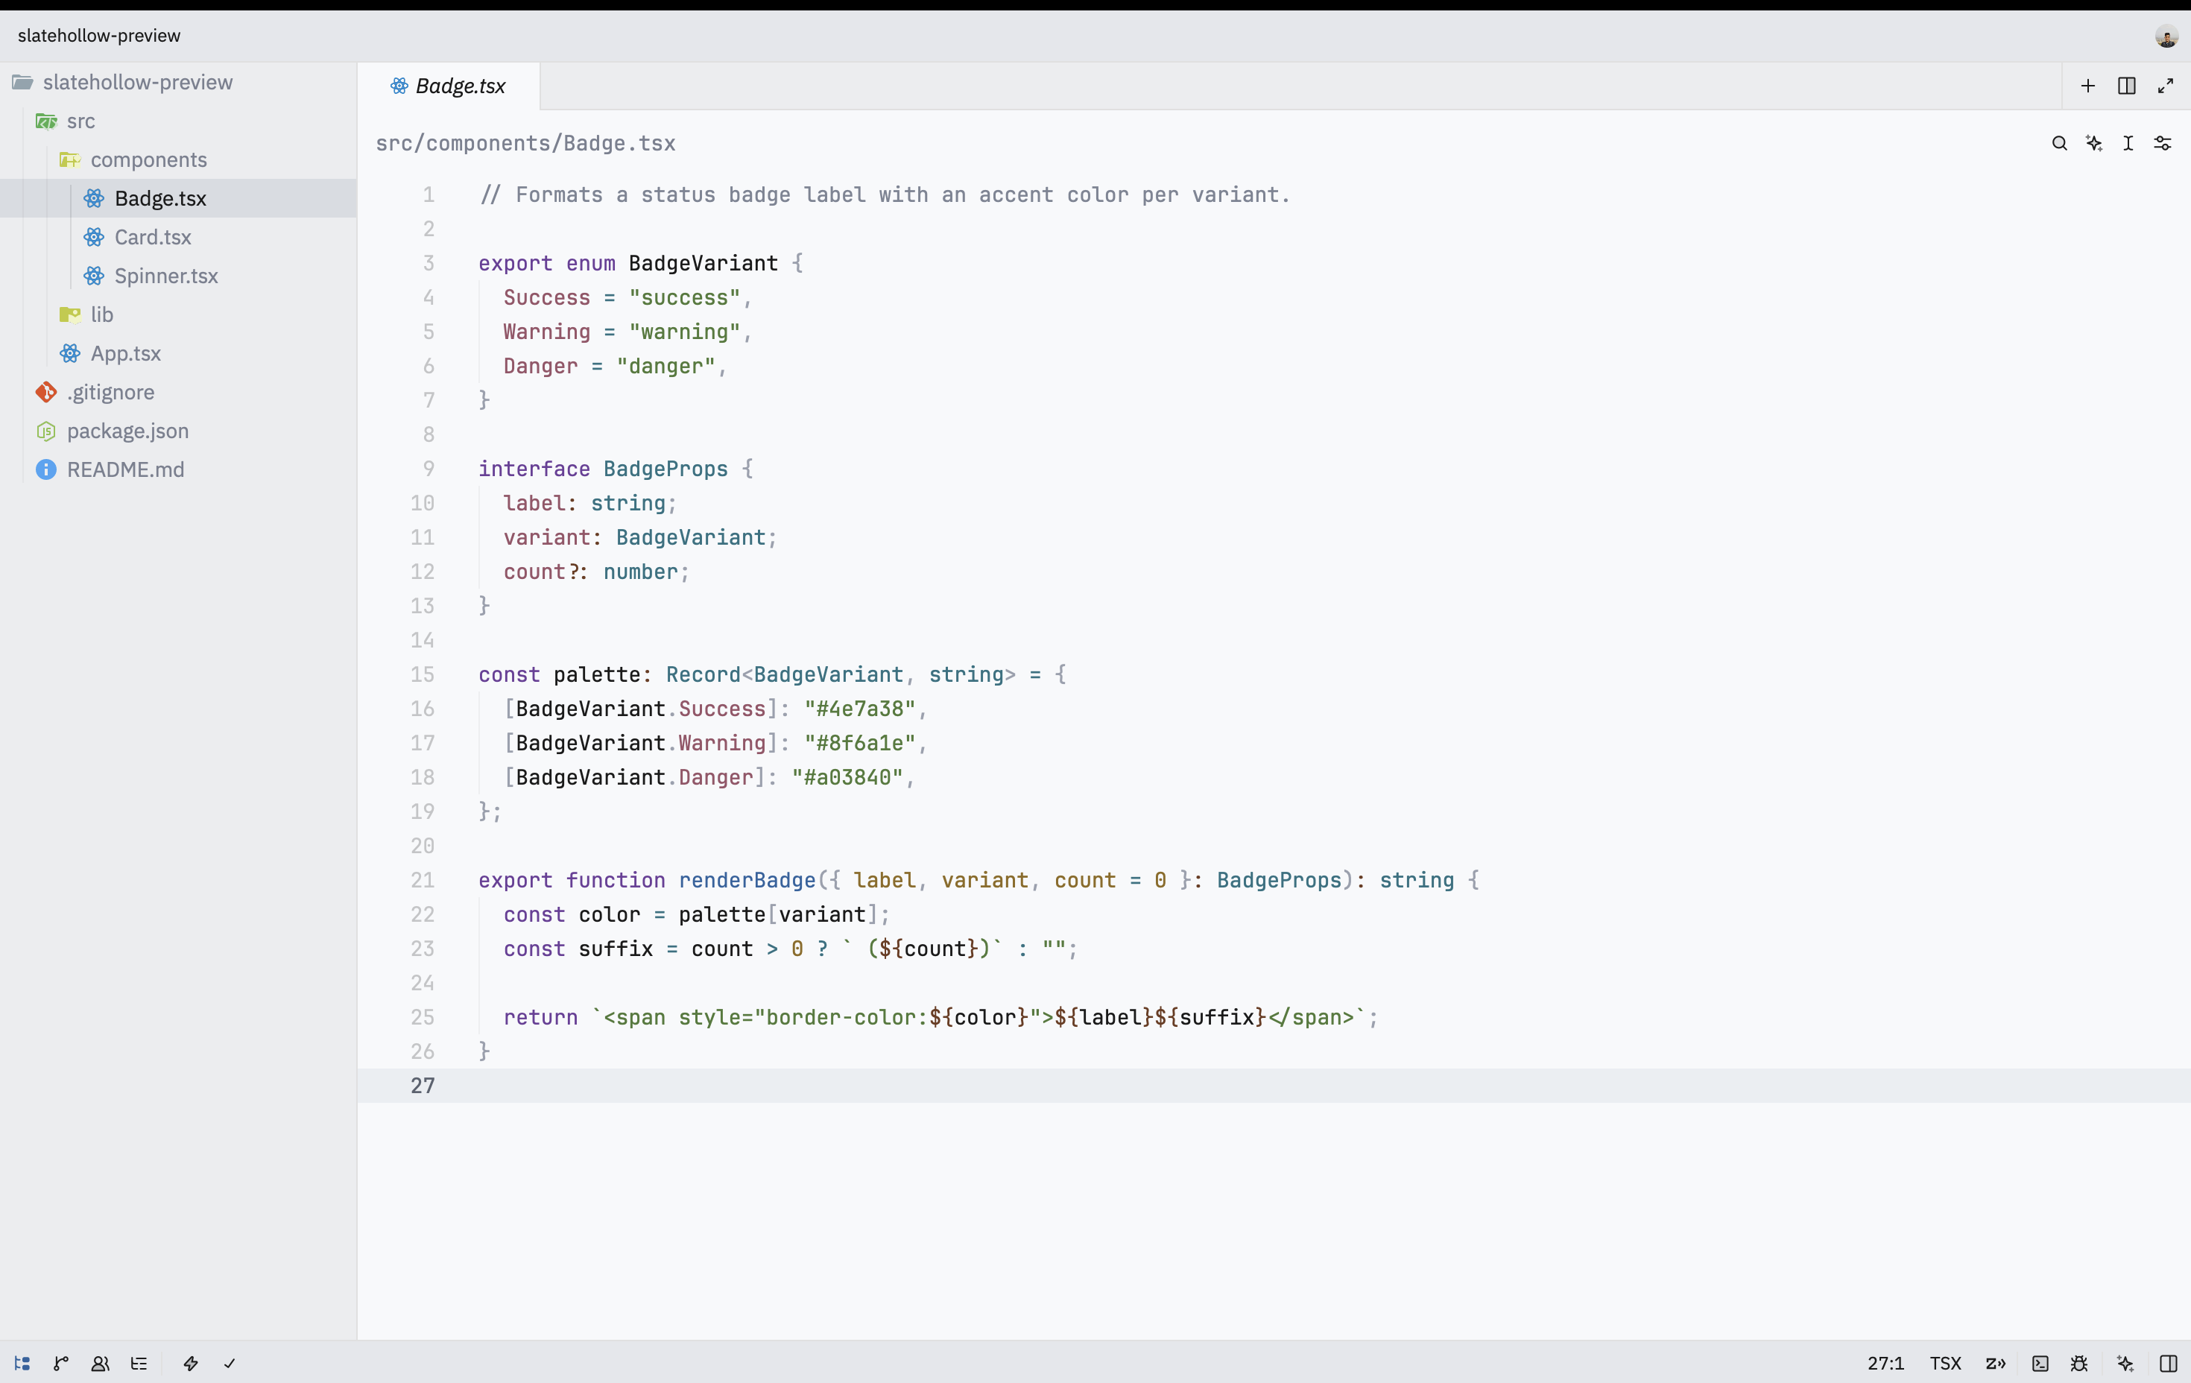Collapse the components folder

[178, 159]
